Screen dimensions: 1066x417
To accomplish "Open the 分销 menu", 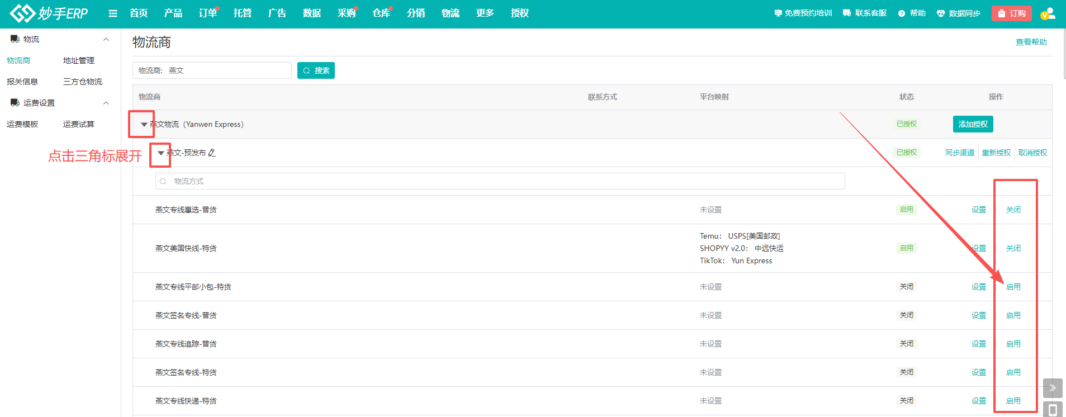I will coord(416,13).
